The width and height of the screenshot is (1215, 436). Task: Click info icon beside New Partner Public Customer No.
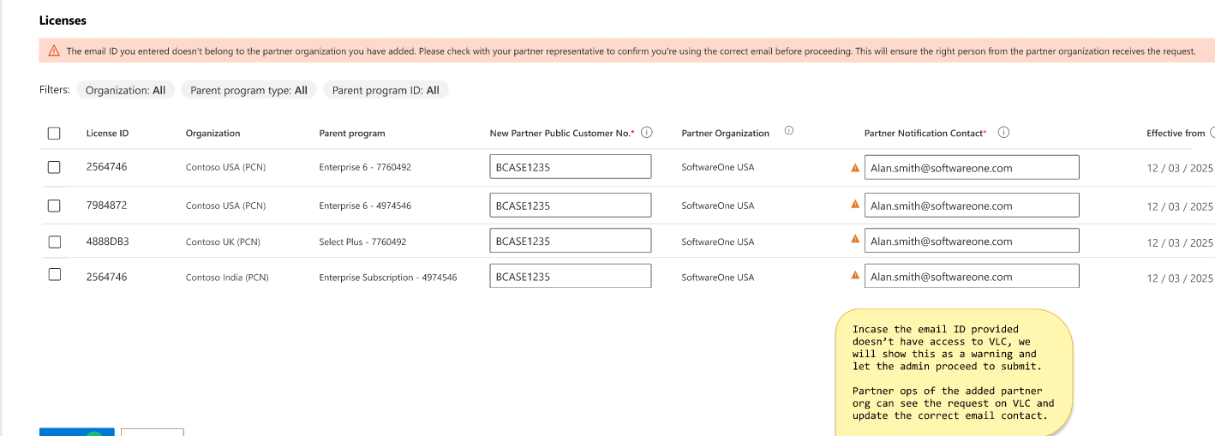point(647,133)
